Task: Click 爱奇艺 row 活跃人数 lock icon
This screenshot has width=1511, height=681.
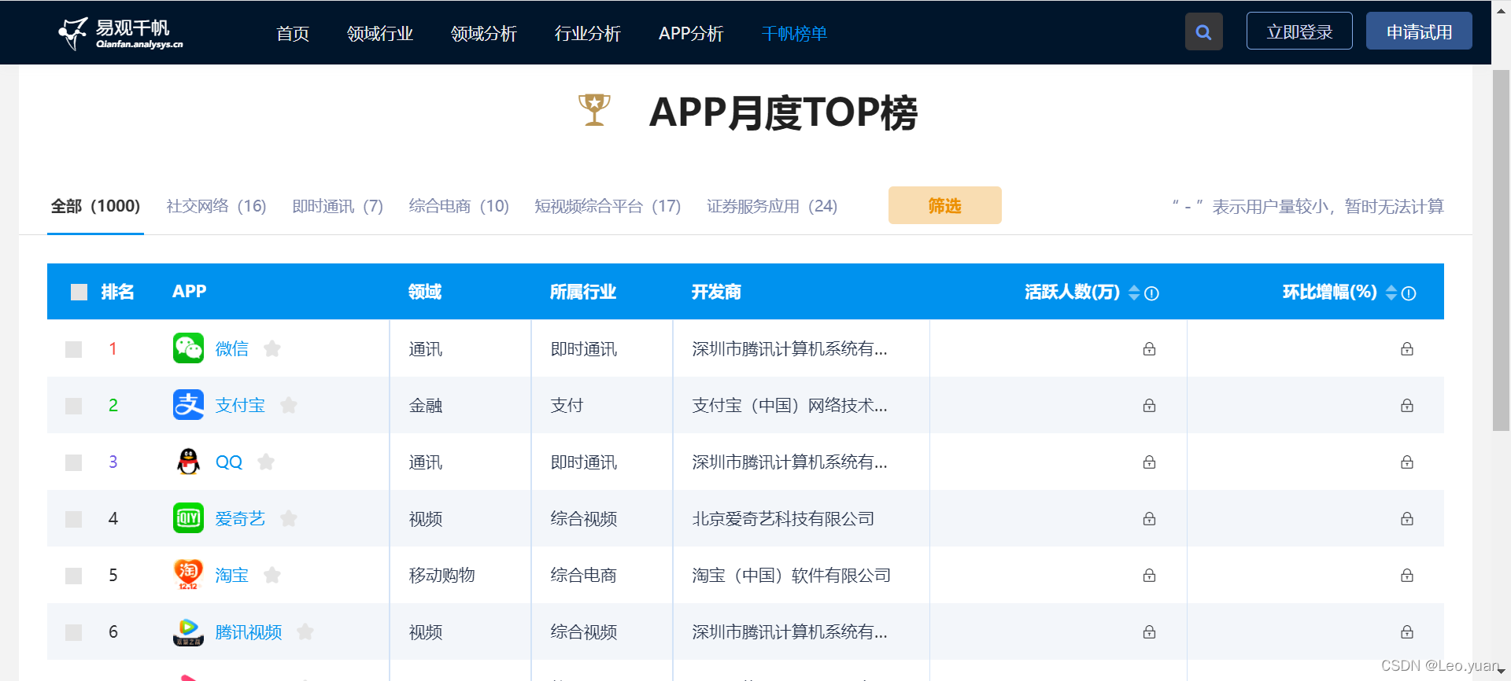Action: coord(1149,518)
